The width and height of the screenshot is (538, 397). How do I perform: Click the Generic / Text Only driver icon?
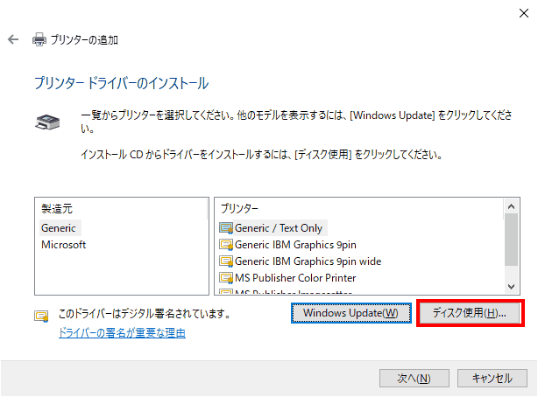[226, 228]
